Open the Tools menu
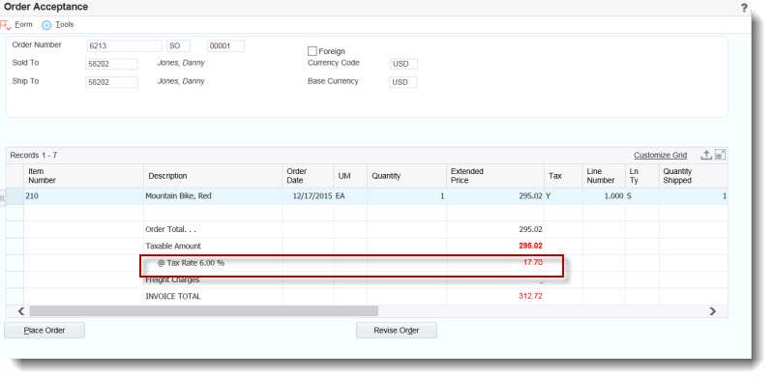774x381 pixels. click(x=65, y=24)
